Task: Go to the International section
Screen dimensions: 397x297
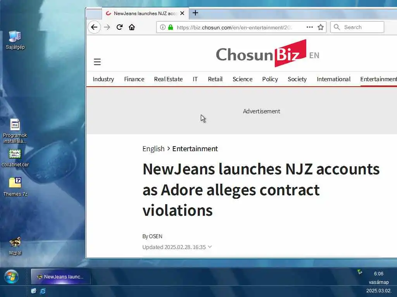Action: pyautogui.click(x=333, y=79)
